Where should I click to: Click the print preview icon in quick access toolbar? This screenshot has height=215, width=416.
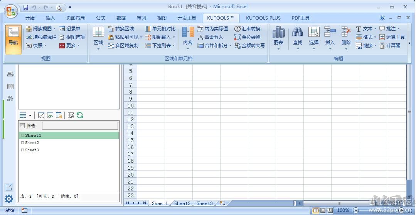59,8
